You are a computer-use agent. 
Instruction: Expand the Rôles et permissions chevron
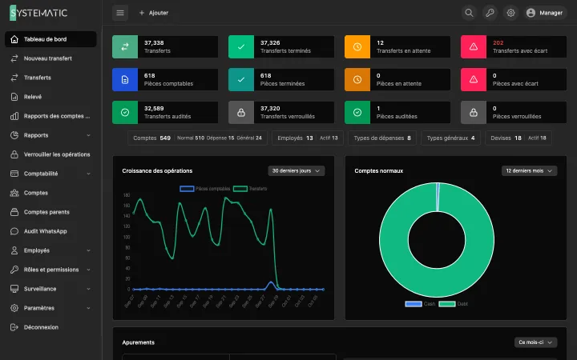[x=89, y=270]
